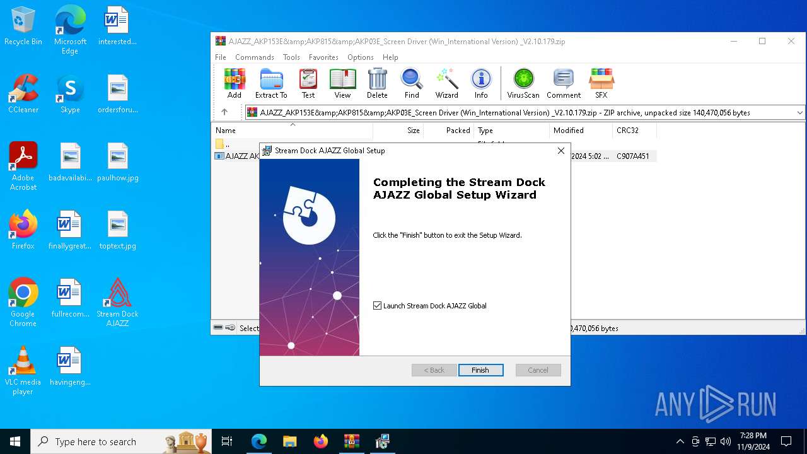This screenshot has height=454, width=807.
Task: Open the Favorites menu
Action: (323, 57)
